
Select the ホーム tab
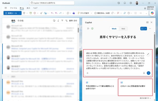(x=22, y=8)
